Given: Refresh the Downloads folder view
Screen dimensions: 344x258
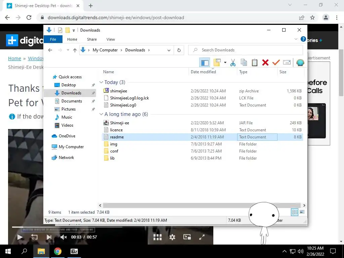Looking at the screenshot, I should (179, 50).
